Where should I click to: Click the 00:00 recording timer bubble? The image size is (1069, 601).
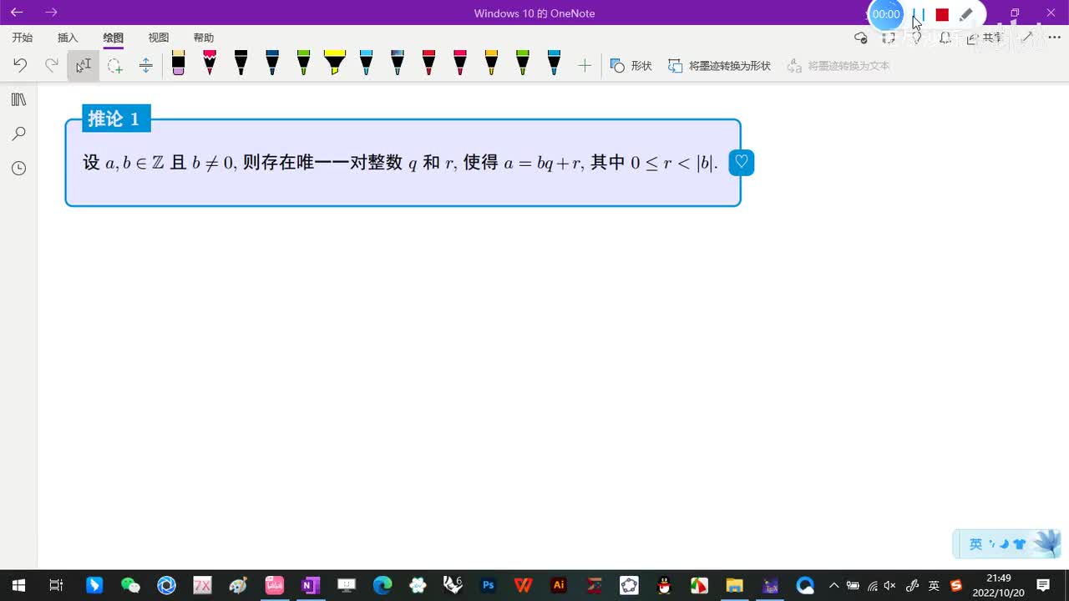click(886, 14)
